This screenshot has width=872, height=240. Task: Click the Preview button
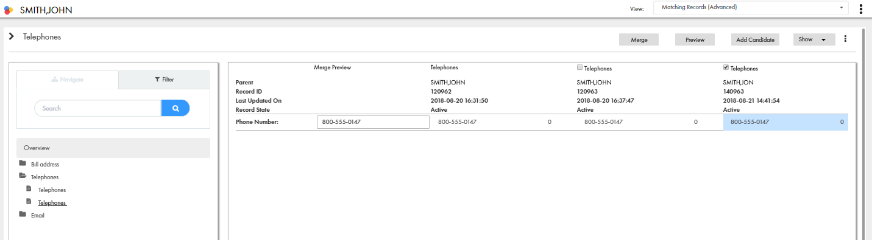point(695,39)
